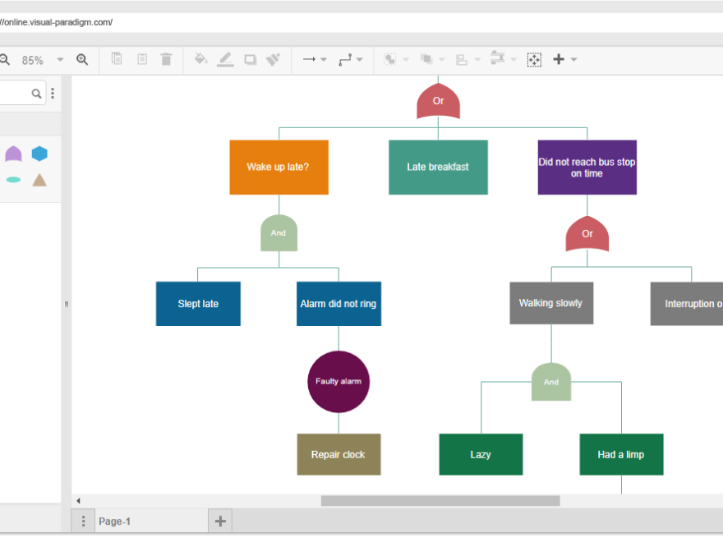Viewport: 723px width, 542px height.
Task: Open the shape panel options menu
Action: click(x=52, y=93)
